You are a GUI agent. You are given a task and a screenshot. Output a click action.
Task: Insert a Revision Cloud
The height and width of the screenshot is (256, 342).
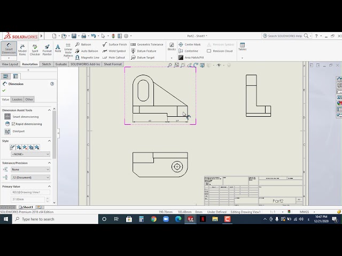pos(220,51)
